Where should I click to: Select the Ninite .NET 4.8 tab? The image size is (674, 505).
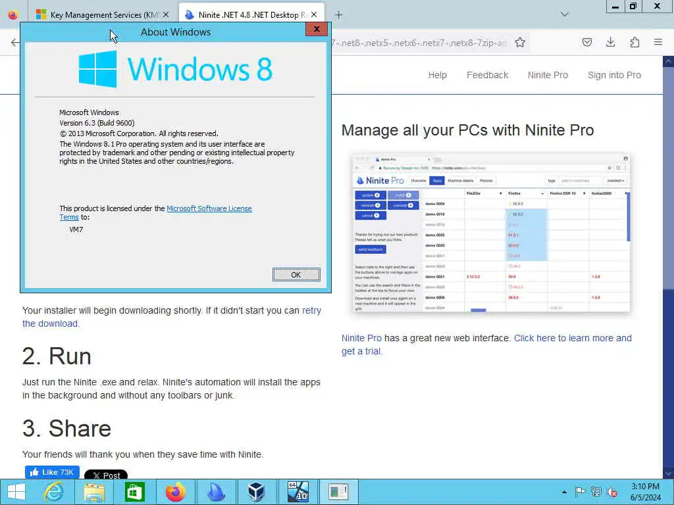[251, 15]
